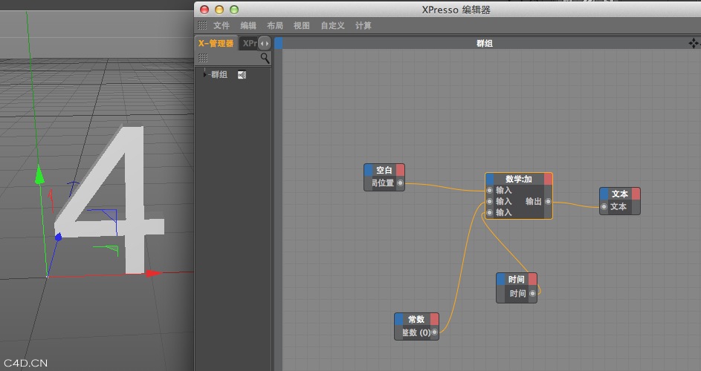The width and height of the screenshot is (701, 371).
Task: Click the second 输入 port on 数学:加 node
Action: point(490,201)
